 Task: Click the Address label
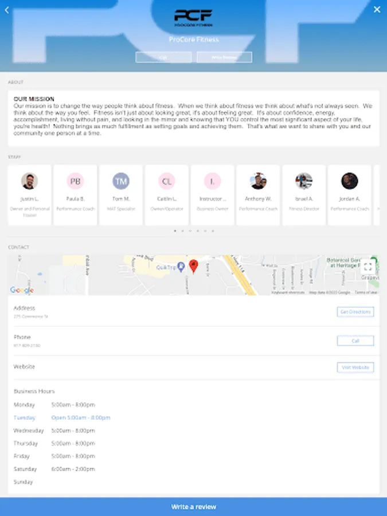24,308
